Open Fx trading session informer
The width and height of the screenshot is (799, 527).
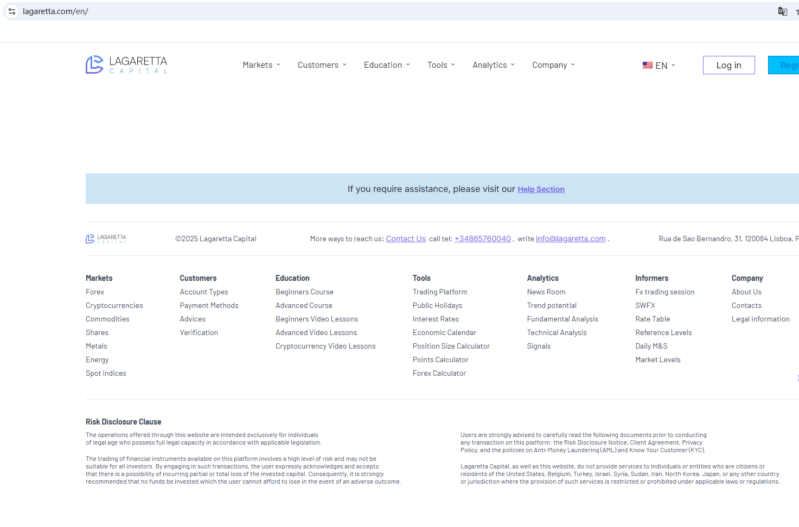665,292
